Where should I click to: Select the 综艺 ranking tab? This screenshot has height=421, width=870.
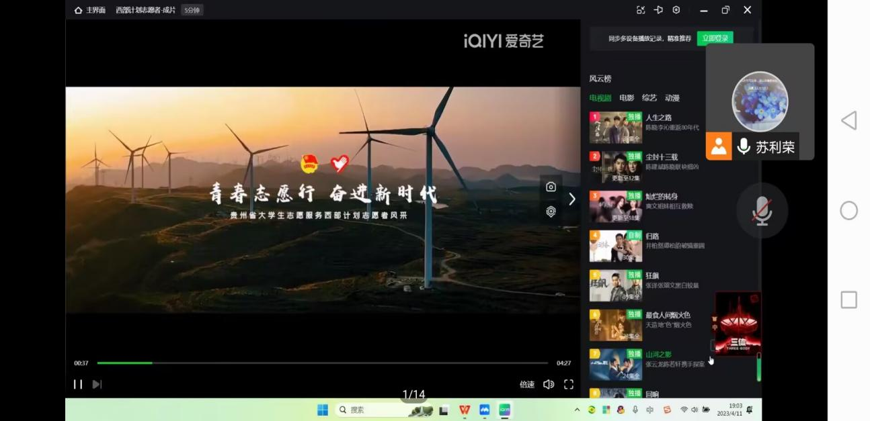(649, 98)
